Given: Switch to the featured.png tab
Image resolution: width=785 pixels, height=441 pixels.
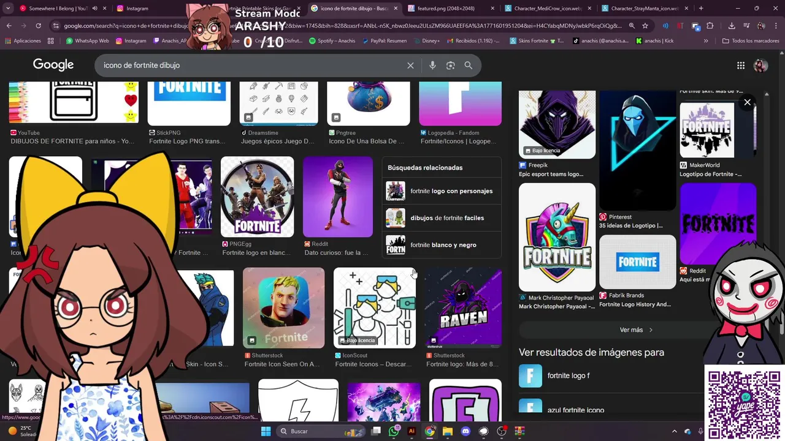Looking at the screenshot, I should click(451, 9).
